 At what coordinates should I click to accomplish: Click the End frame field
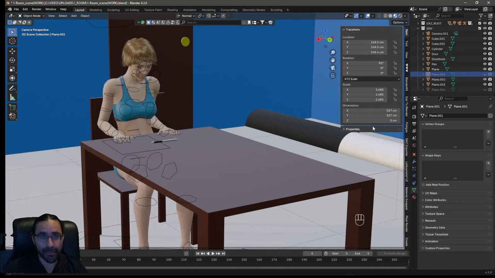[x=363, y=254]
